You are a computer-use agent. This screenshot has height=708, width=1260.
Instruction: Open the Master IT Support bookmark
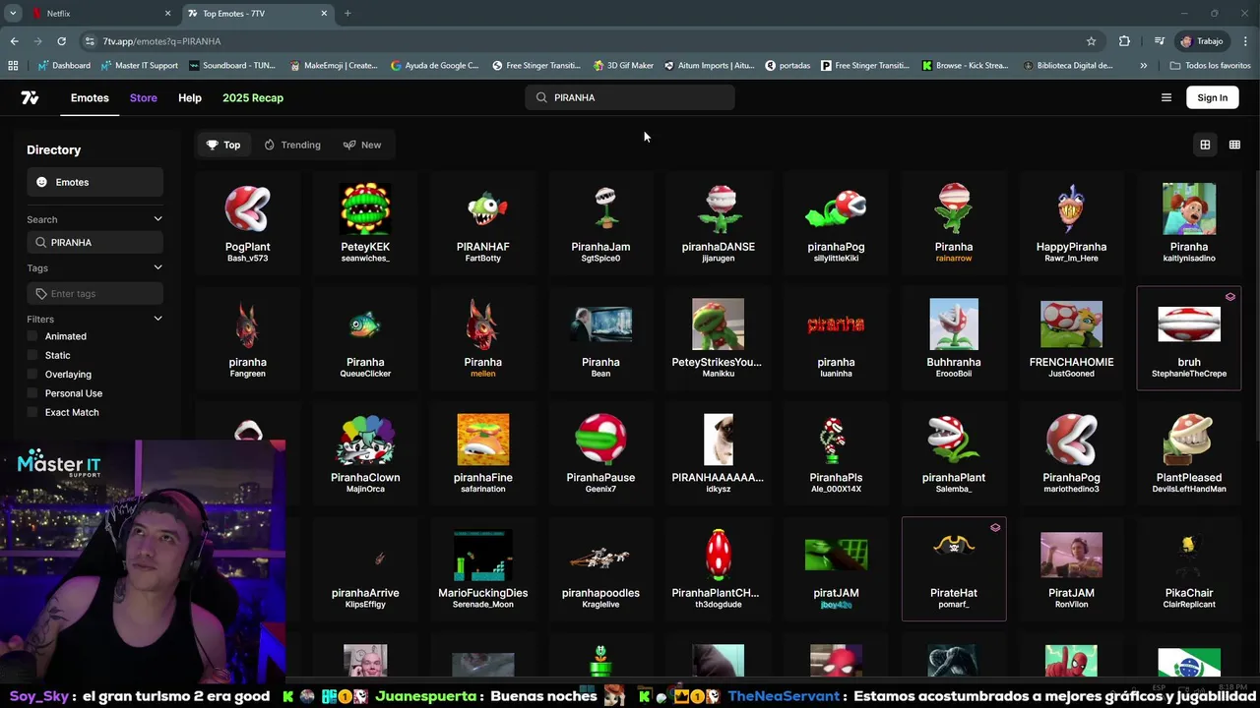138,66
